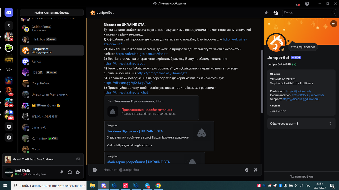The image size is (339, 190).
Task: Open the Єгор Рибак conversation
Action: coord(52,83)
